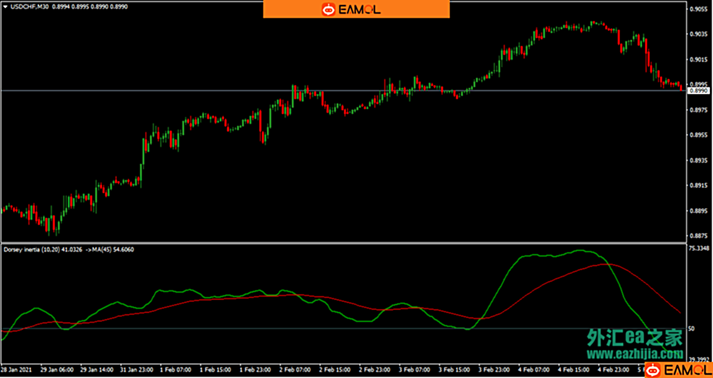The height and width of the screenshot is (378, 713).
Task: Click the 外汇ea之家 watermark logo
Action: point(635,338)
